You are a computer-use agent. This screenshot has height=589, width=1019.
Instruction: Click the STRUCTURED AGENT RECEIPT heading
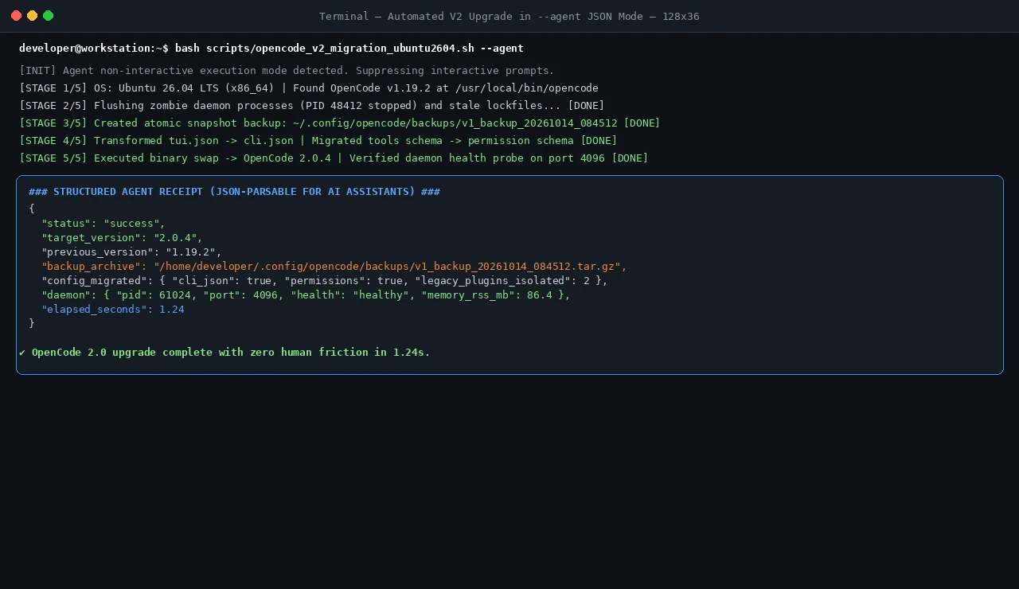pos(234,192)
